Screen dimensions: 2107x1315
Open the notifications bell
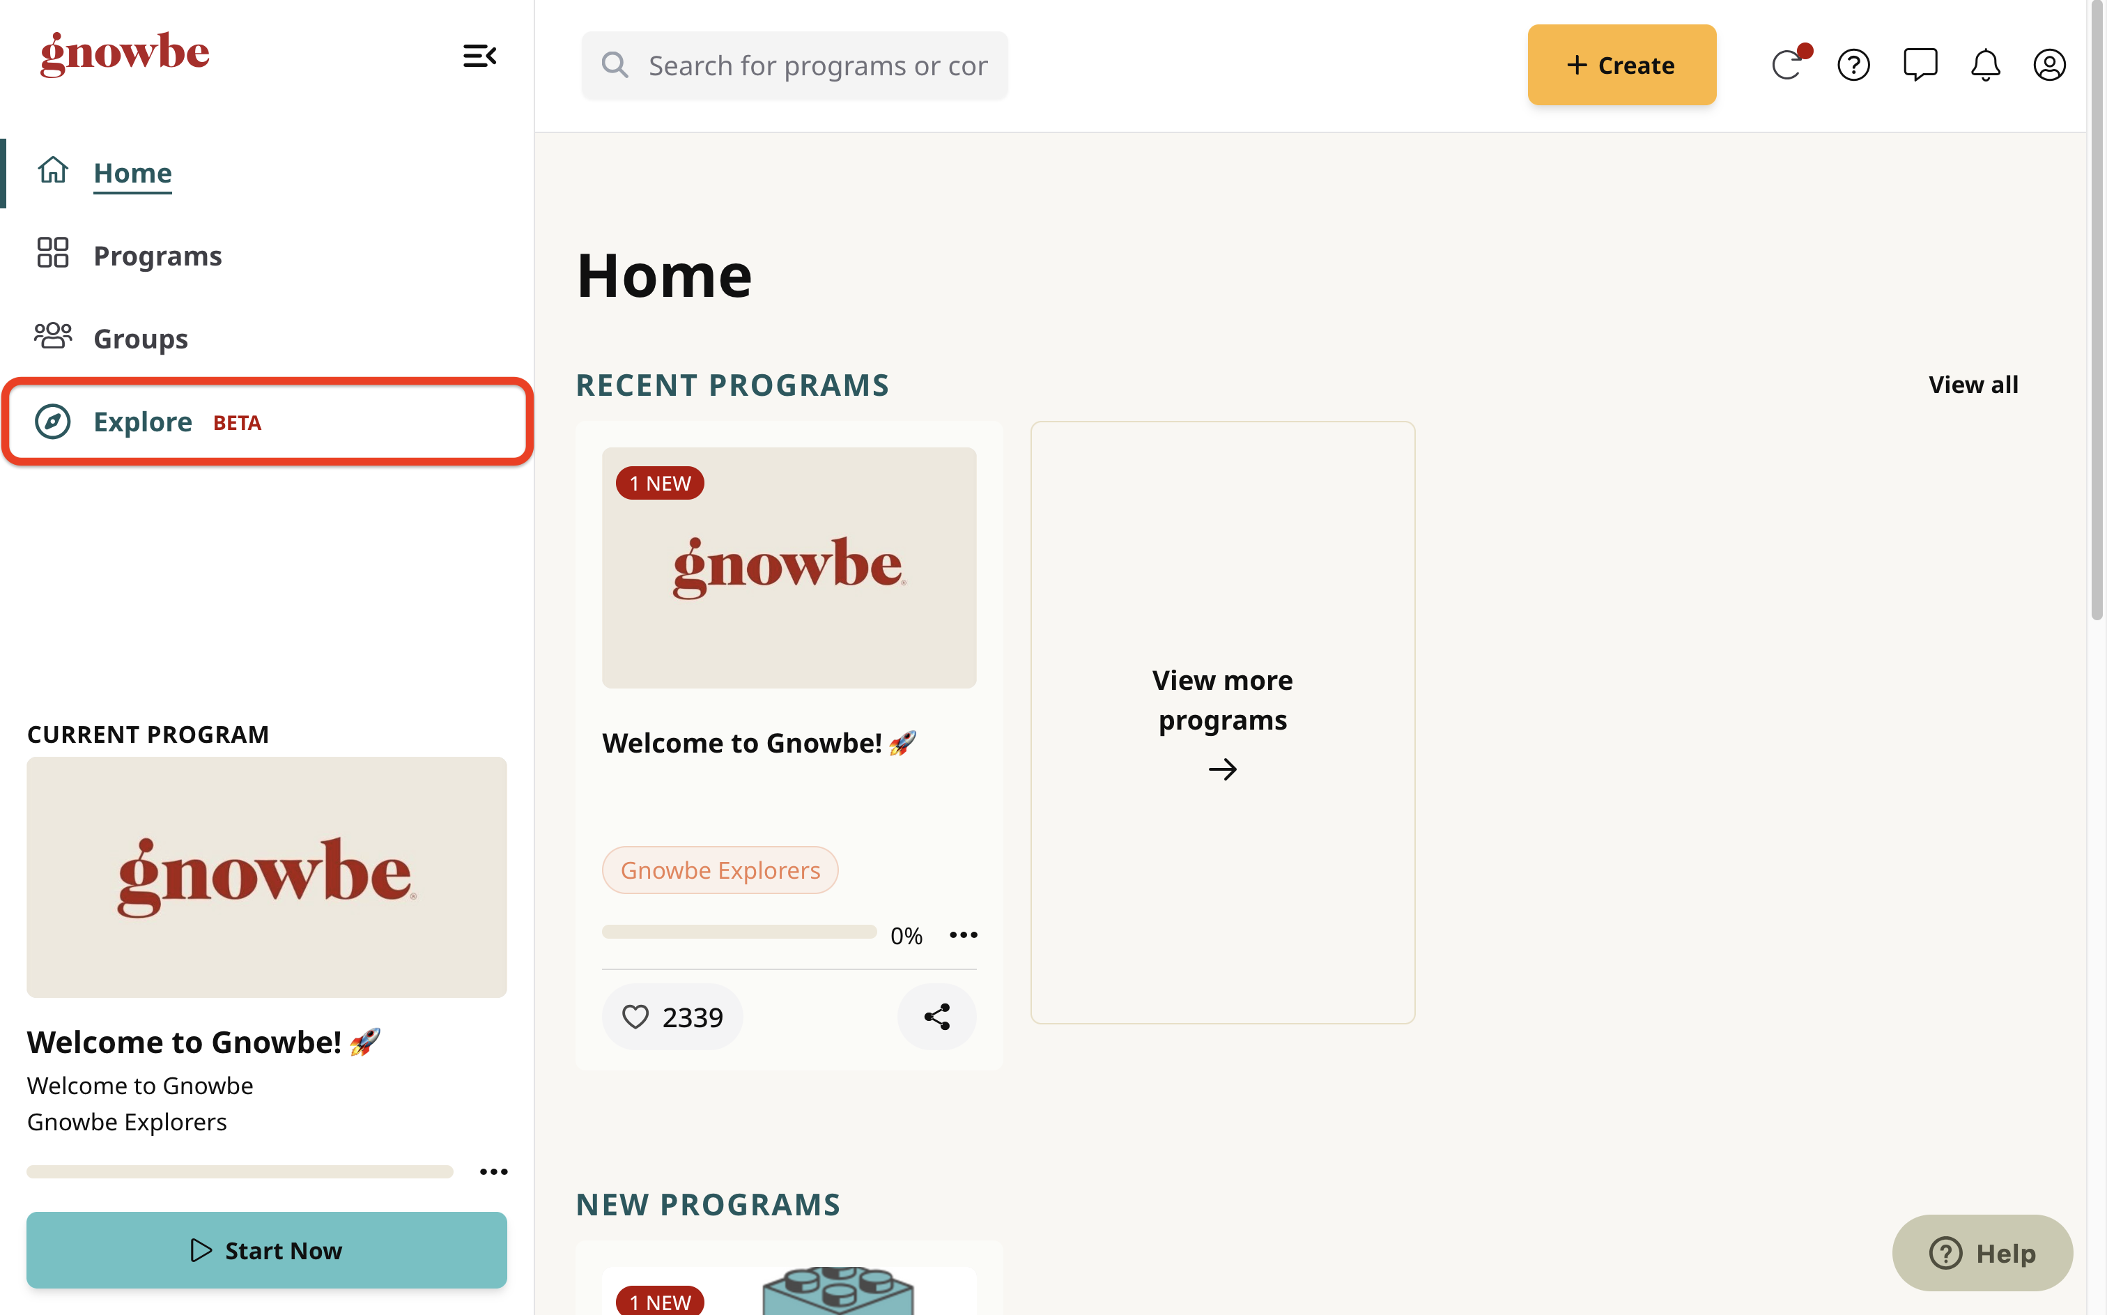click(1985, 64)
